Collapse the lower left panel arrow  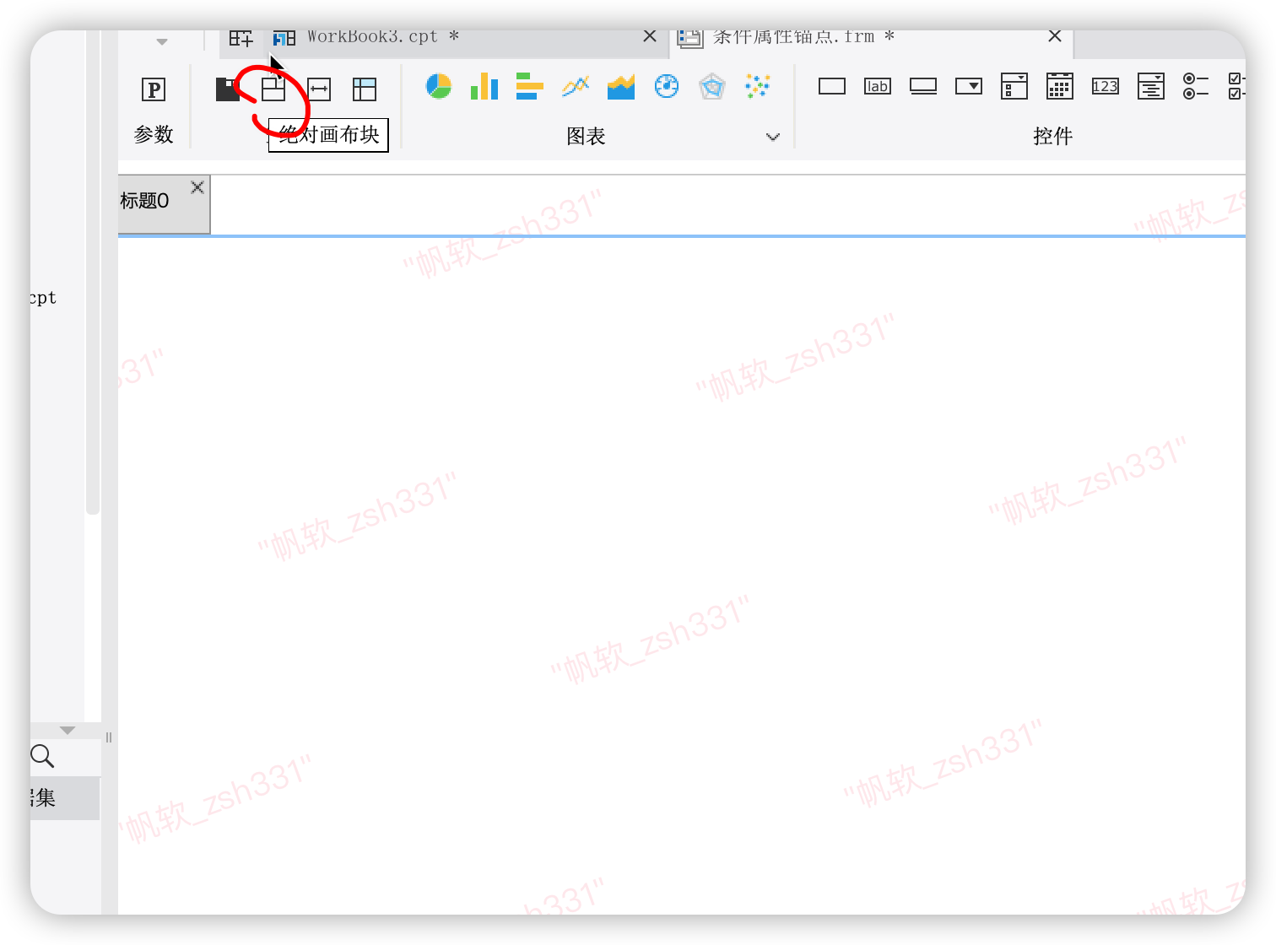click(68, 730)
